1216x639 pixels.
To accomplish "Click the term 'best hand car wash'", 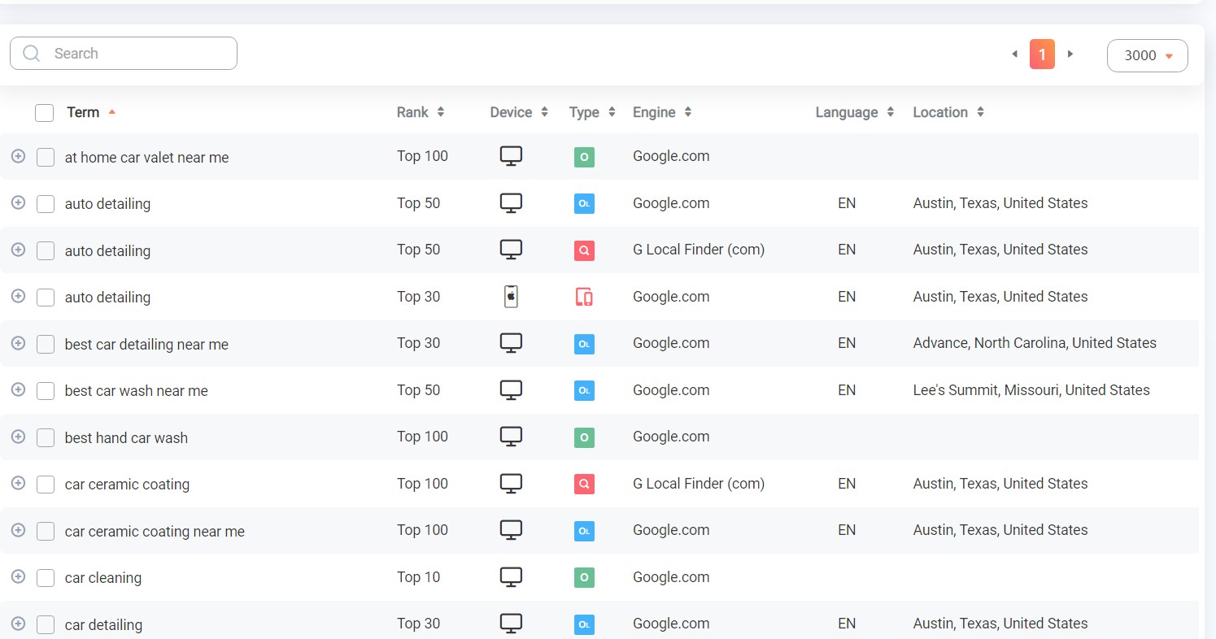I will click(126, 438).
